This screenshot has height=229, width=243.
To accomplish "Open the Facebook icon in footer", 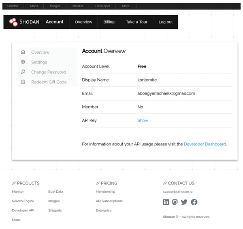I will click(x=194, y=202).
